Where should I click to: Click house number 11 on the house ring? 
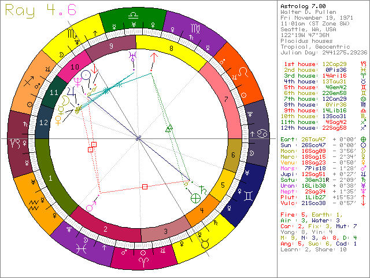click(54, 93)
